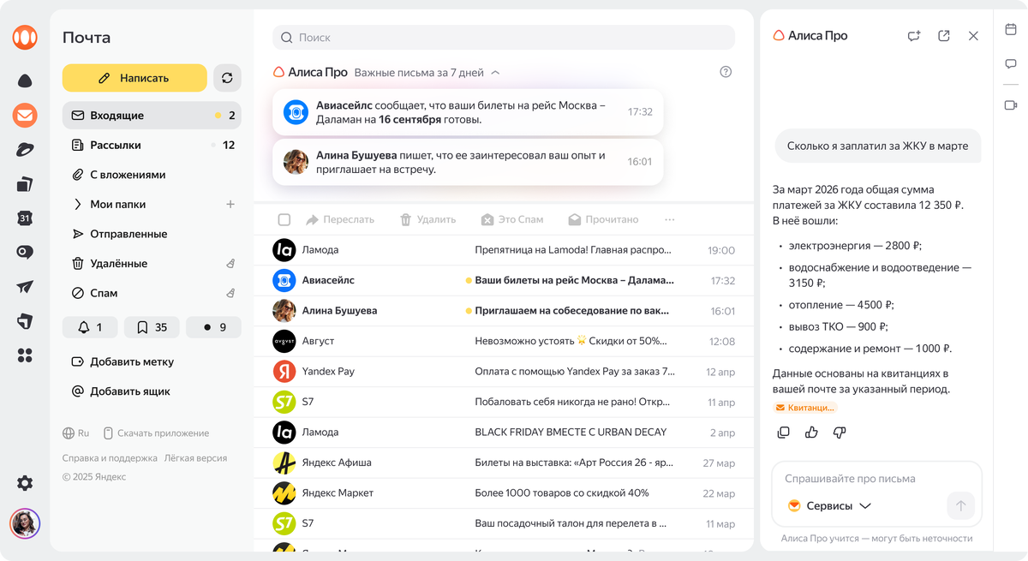Toggle the select-all messages checkbox
Viewport: 1028px width, 561px height.
284,218
